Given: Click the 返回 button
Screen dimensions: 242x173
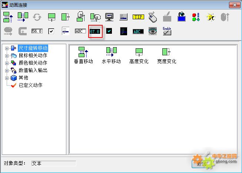Looking at the screenshot, I should tap(202, 164).
